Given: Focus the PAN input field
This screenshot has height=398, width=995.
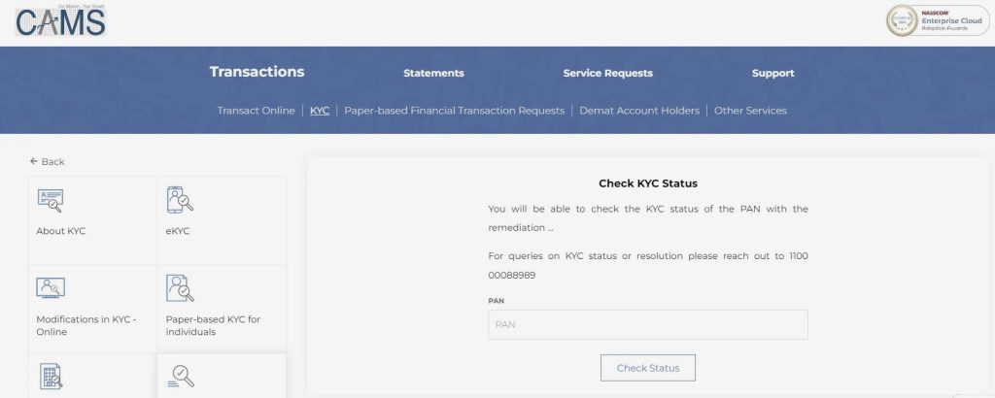Looking at the screenshot, I should pos(648,324).
